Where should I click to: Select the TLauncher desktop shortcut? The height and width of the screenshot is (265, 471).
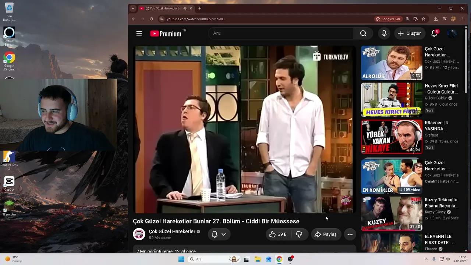9,208
